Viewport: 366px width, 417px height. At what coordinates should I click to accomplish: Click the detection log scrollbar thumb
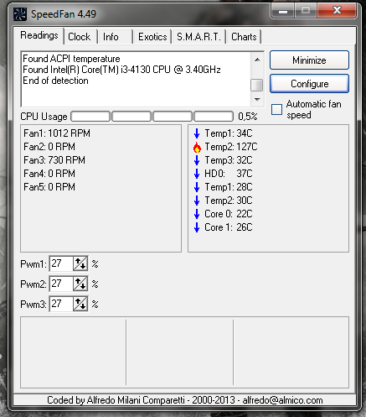[257, 85]
